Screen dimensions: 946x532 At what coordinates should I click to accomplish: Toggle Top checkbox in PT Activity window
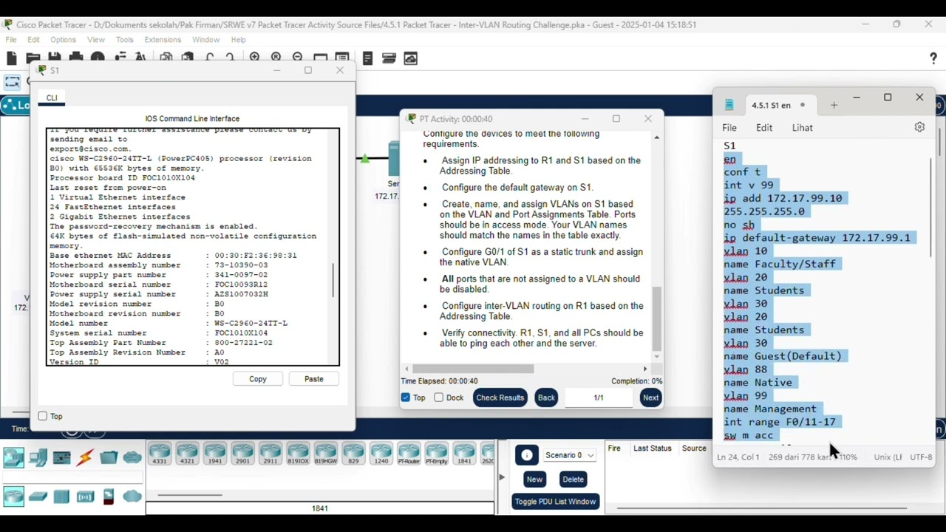pyautogui.click(x=406, y=398)
